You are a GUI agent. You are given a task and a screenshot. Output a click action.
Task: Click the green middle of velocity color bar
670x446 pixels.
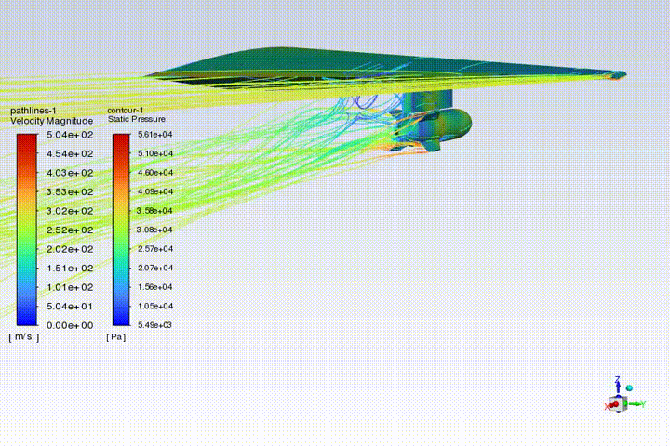tap(27, 230)
